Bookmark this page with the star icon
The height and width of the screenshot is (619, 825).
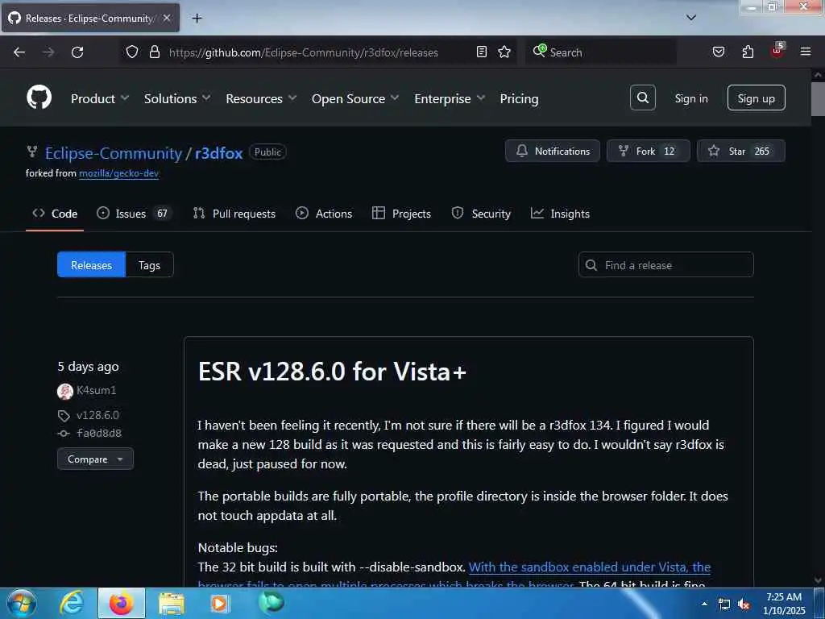pyautogui.click(x=504, y=52)
